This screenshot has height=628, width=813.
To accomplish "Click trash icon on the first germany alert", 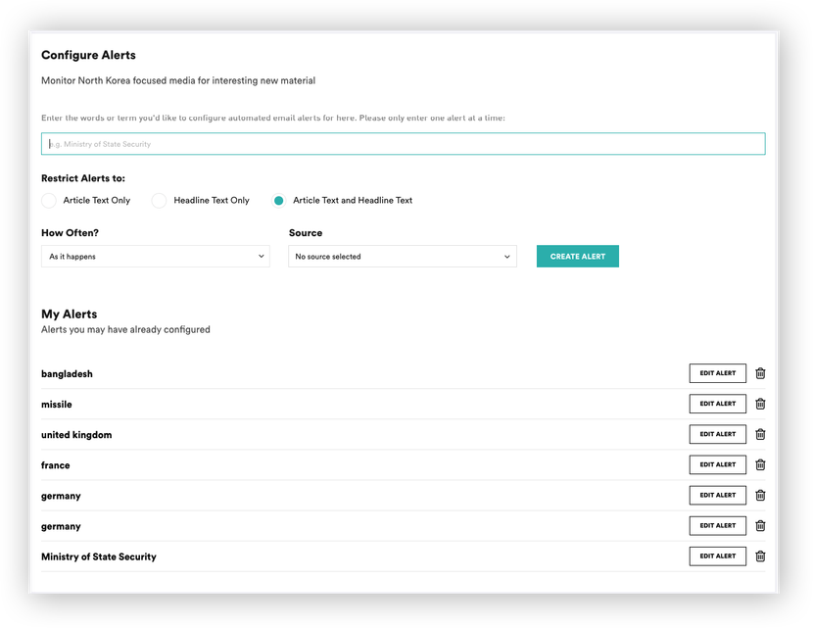I will [x=760, y=495].
